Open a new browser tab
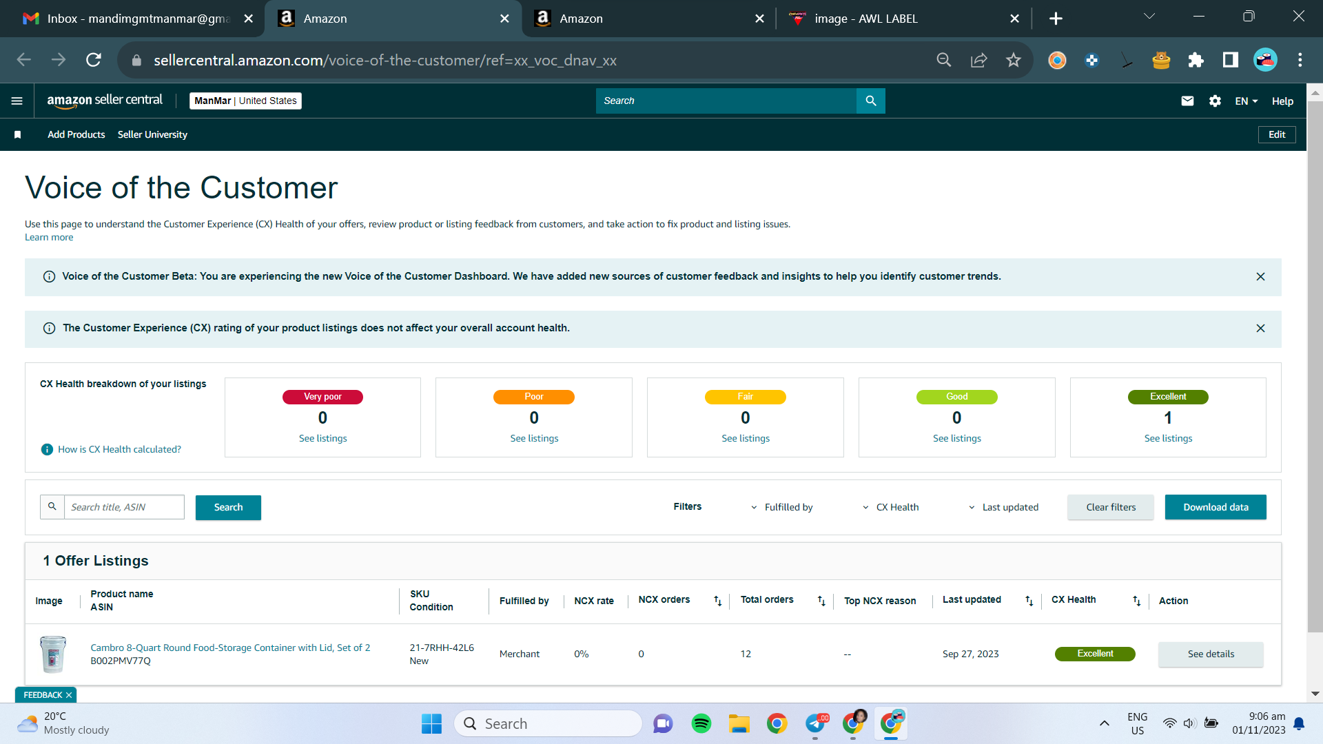 point(1056,19)
